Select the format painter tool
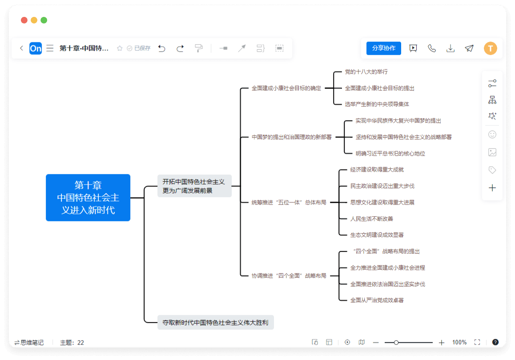Screen dimensions: 515x360 [199, 48]
